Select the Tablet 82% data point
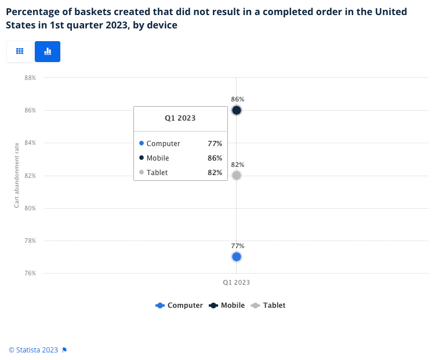The image size is (439, 360). [237, 176]
